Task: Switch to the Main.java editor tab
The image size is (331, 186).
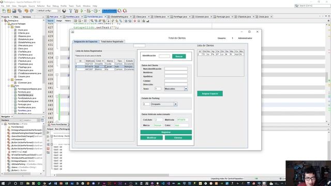Action: coord(54,17)
